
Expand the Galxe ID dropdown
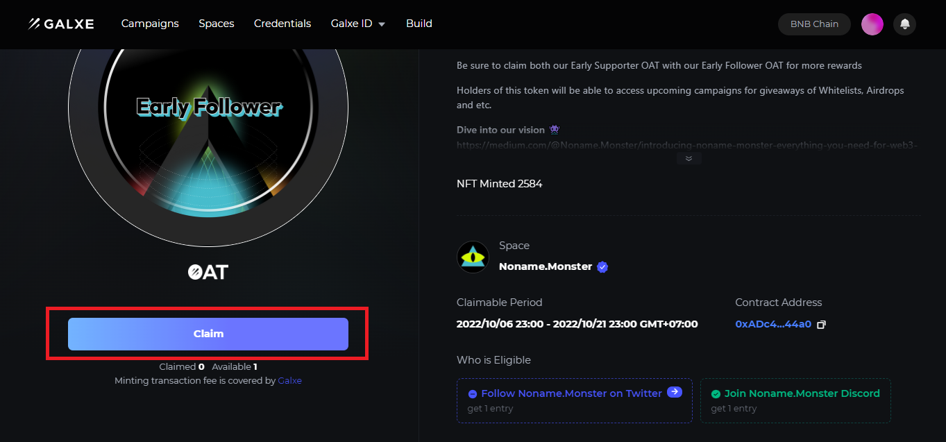[x=358, y=24]
